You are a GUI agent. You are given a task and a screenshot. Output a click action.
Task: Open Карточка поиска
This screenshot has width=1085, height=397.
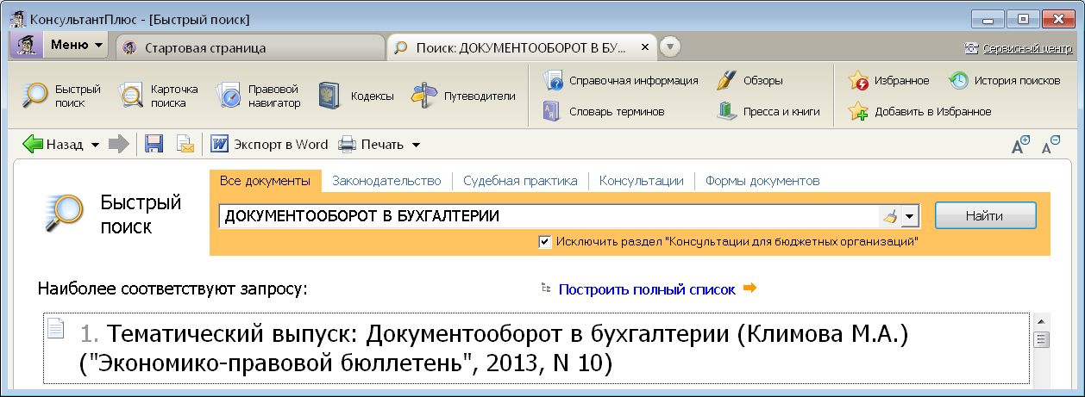pyautogui.click(x=159, y=96)
